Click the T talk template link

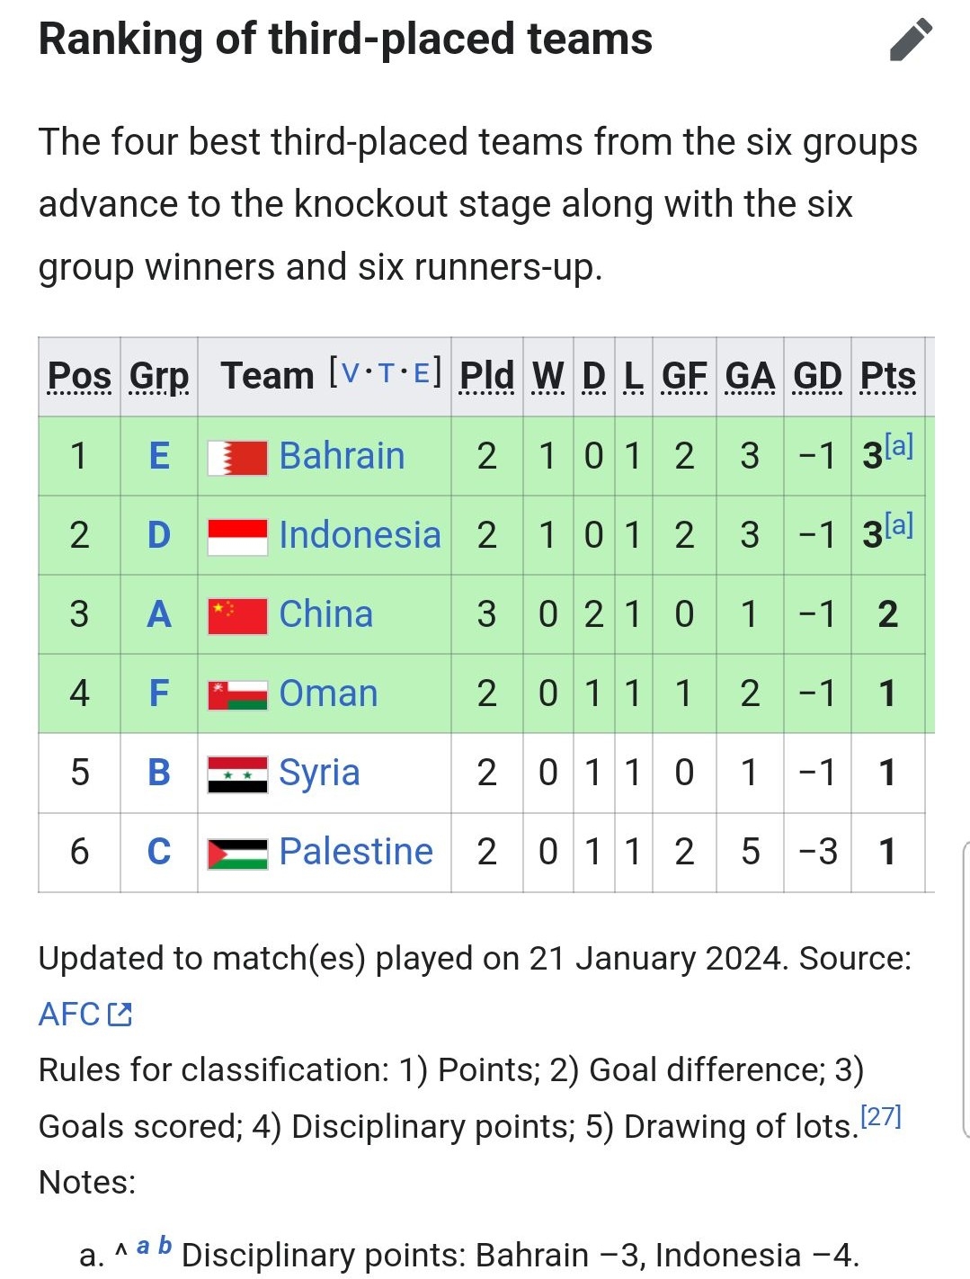click(387, 371)
